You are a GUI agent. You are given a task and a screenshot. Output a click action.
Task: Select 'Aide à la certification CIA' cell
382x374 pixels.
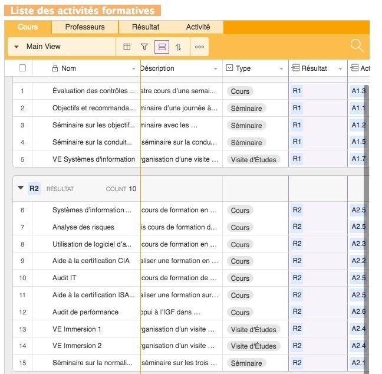(x=86, y=261)
